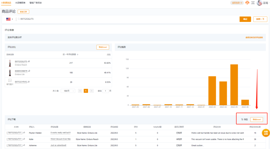270x149 pixels.
Task: Open the user avatar profile
Action: [259, 3]
